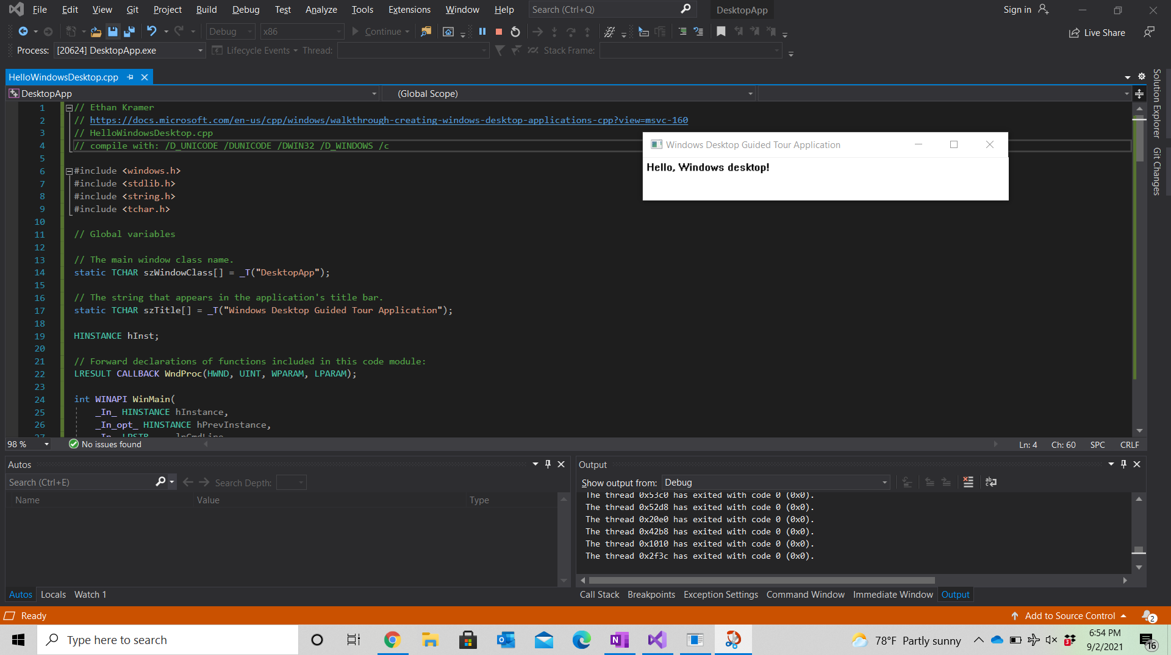
Task: Collapse the code region on line 1
Action: (69, 107)
